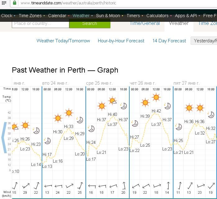
Task: Open the 14 Day Forecast link
Action: [169, 41]
